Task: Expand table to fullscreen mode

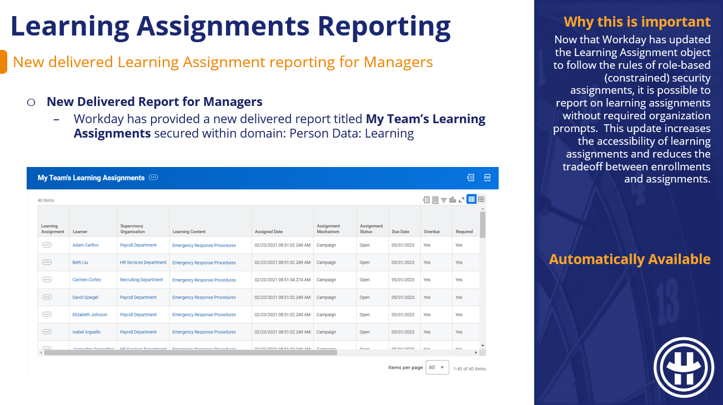Action: [x=461, y=200]
